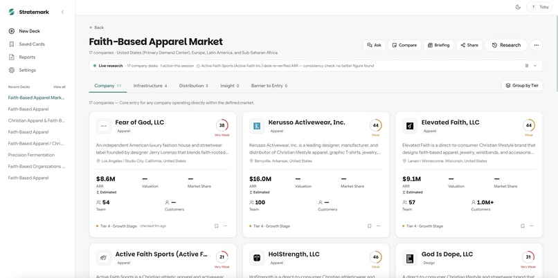558x278 pixels.
Task: Open the Briefing button
Action: (x=438, y=45)
